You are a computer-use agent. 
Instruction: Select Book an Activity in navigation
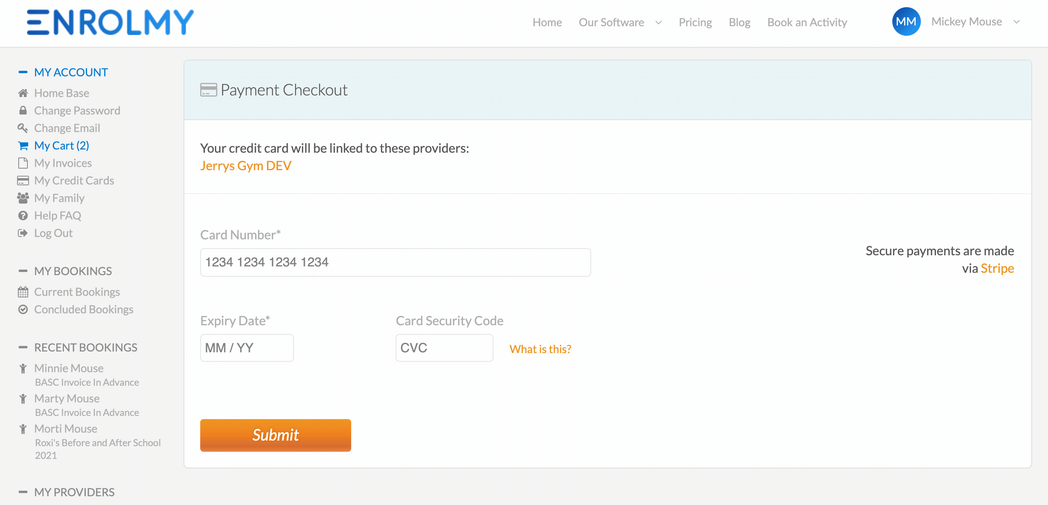[807, 22]
